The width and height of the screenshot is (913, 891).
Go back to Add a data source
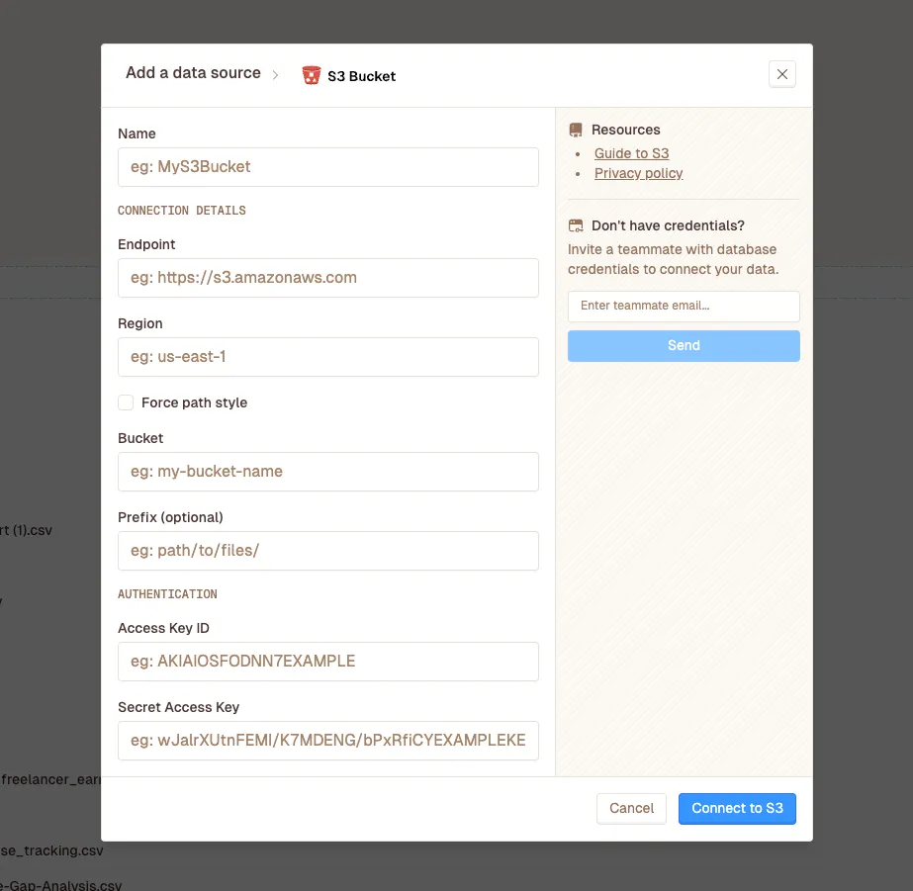click(x=193, y=73)
